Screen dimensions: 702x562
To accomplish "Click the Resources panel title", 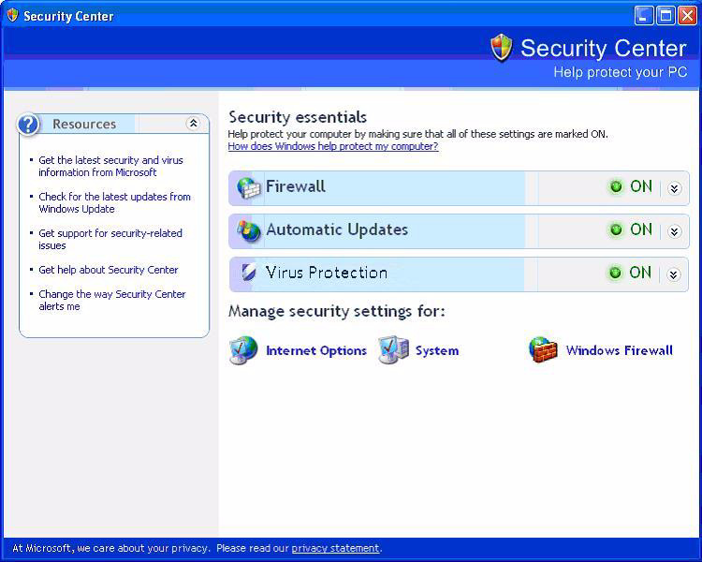I will 84,125.
